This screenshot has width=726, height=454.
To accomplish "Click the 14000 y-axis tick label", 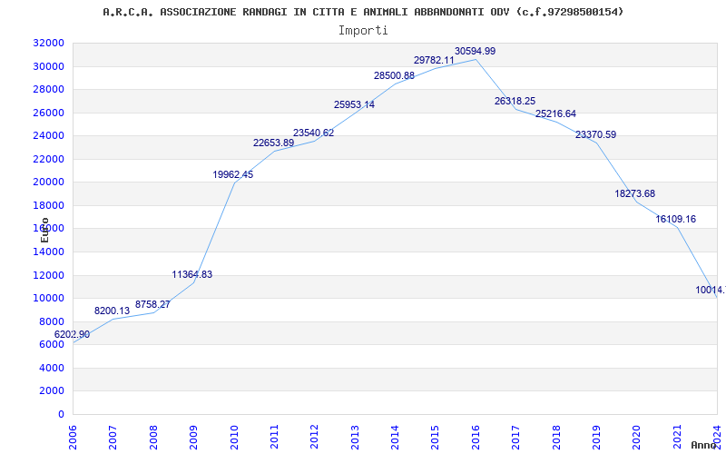I will pyautogui.click(x=49, y=252).
